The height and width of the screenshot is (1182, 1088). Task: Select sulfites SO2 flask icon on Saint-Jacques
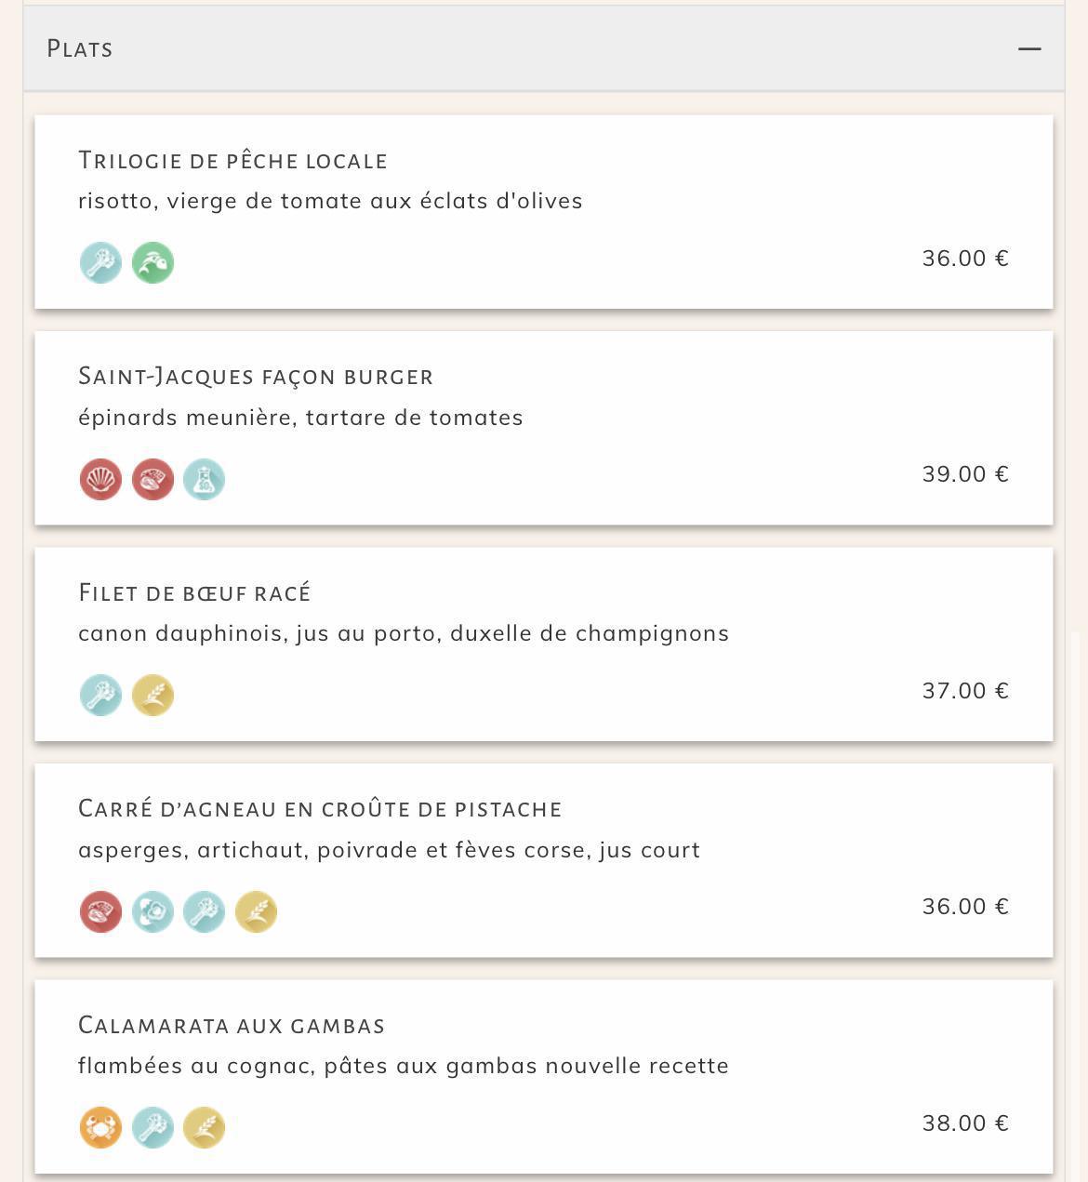[204, 479]
